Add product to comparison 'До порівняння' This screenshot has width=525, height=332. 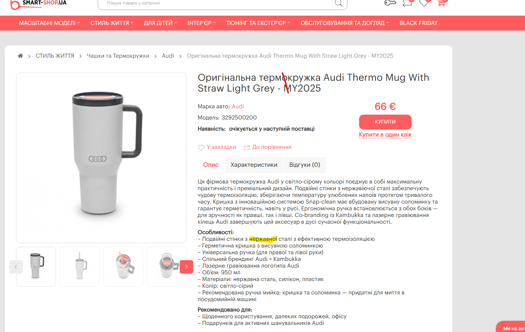coord(267,147)
